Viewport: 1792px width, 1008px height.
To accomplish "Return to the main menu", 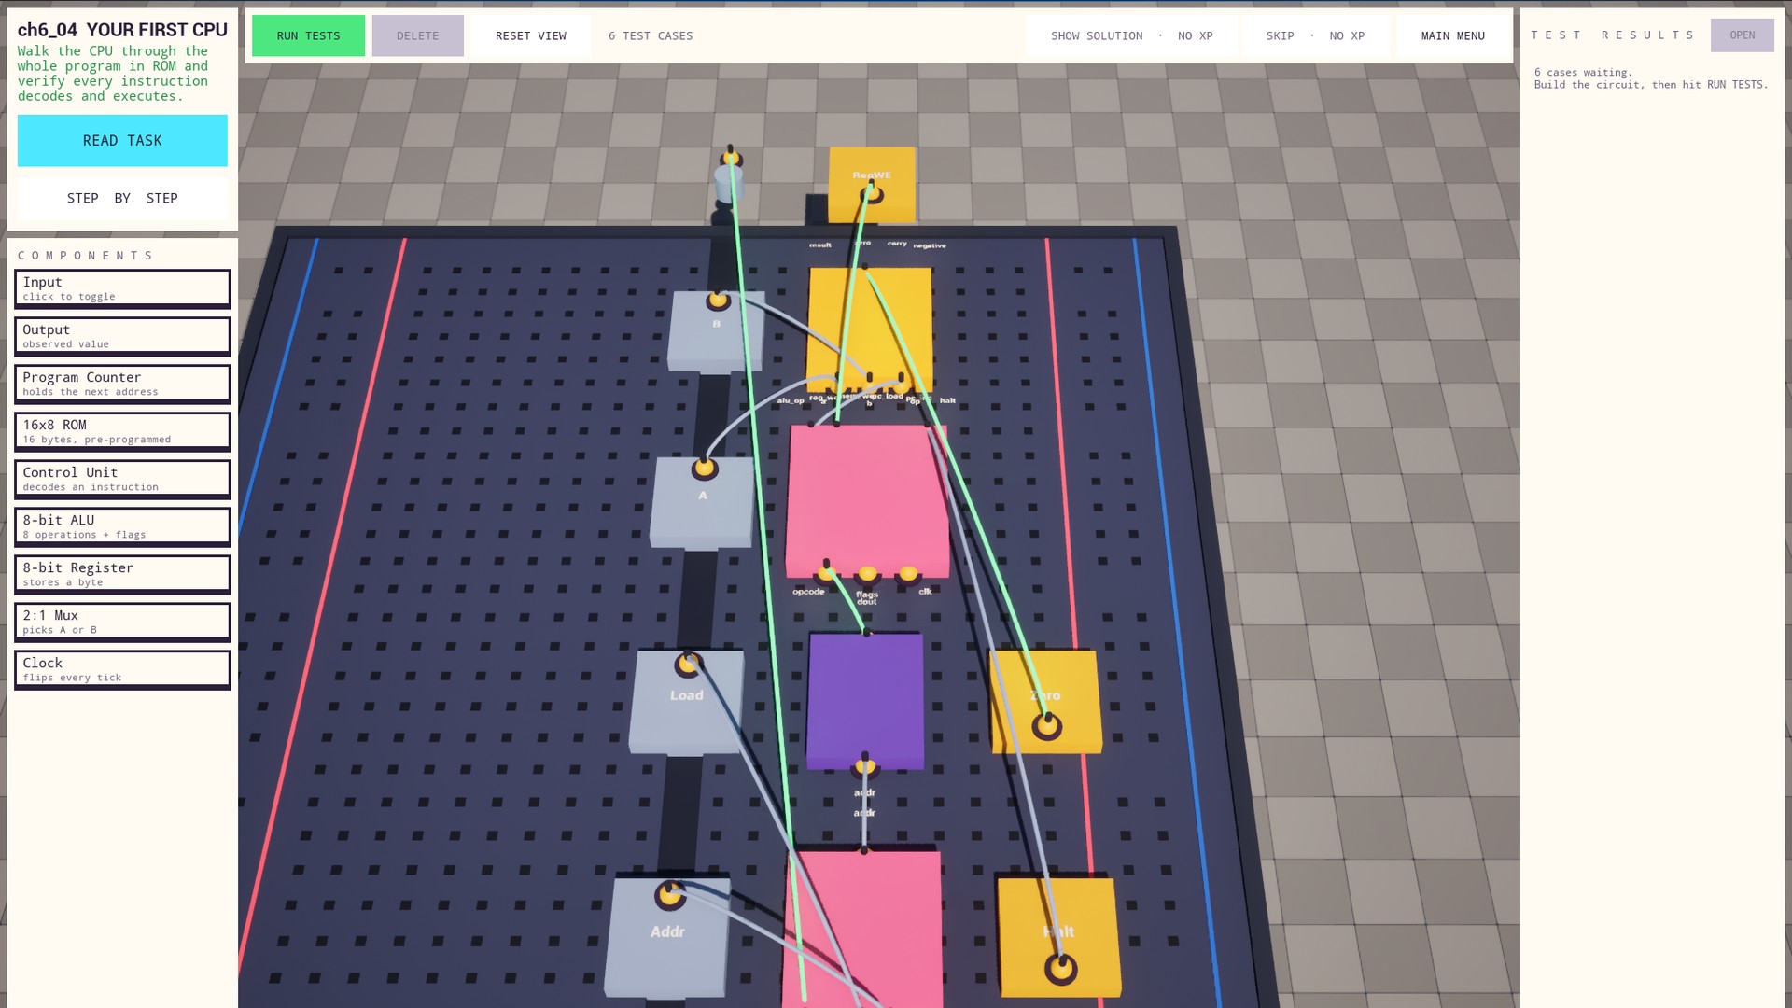I will 1452,35.
